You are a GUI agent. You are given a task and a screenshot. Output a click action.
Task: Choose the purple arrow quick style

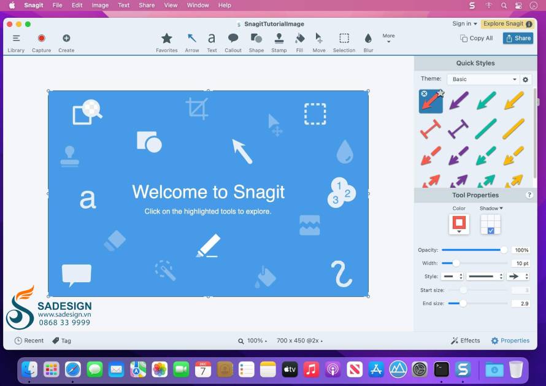coord(459,101)
